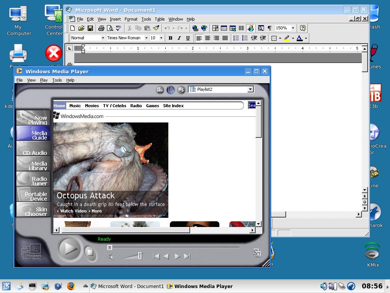Open Tables and Borders toolbar in Word

pyautogui.click(x=215, y=28)
